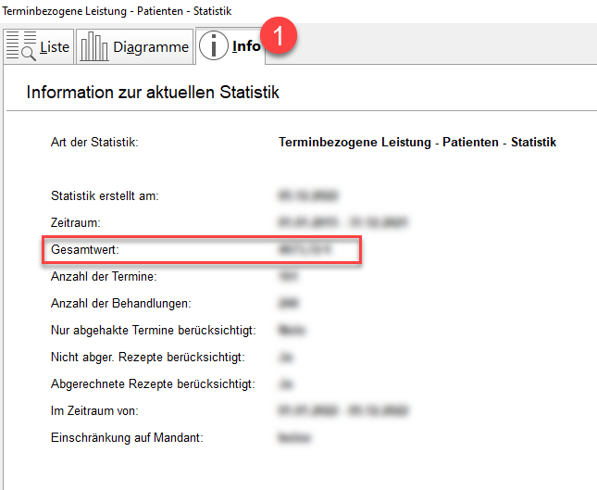The width and height of the screenshot is (597, 490).
Task: Click the window title bar text
Action: [x=117, y=10]
